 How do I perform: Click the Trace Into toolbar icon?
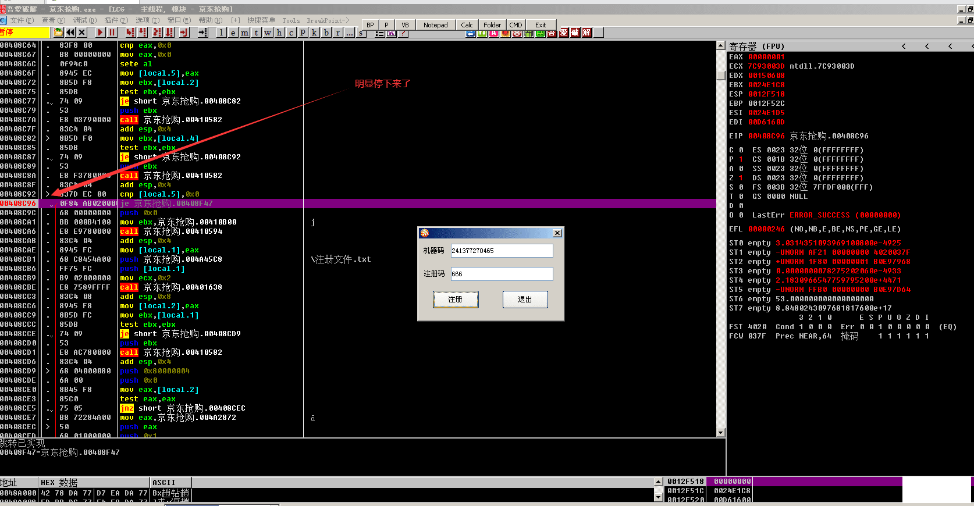click(157, 33)
